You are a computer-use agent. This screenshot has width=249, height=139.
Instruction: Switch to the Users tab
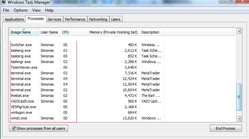pos(116,19)
